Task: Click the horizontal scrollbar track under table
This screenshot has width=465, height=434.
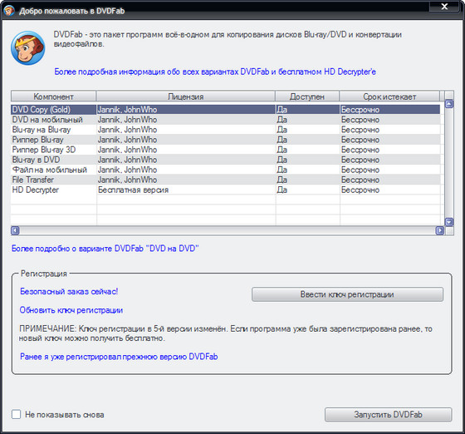Action: click(x=228, y=230)
